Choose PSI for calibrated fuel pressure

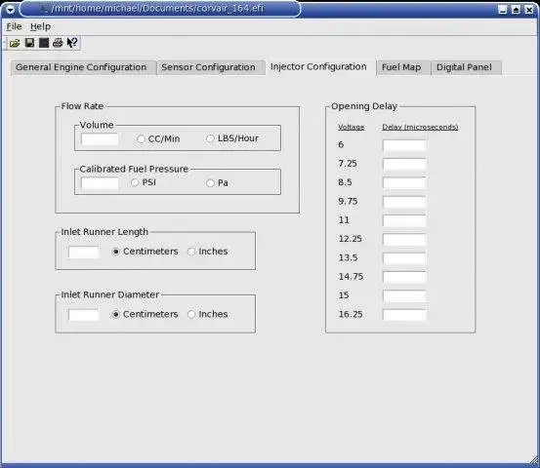pyautogui.click(x=144, y=182)
